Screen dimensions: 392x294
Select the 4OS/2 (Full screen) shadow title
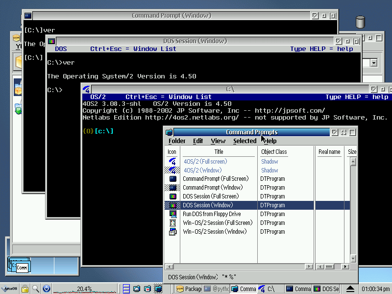click(x=205, y=162)
